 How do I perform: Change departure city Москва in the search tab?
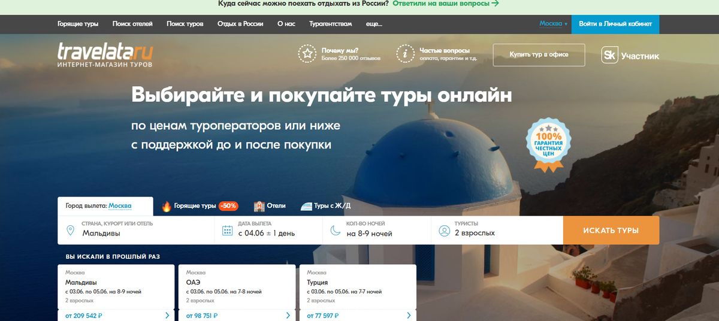(x=120, y=205)
